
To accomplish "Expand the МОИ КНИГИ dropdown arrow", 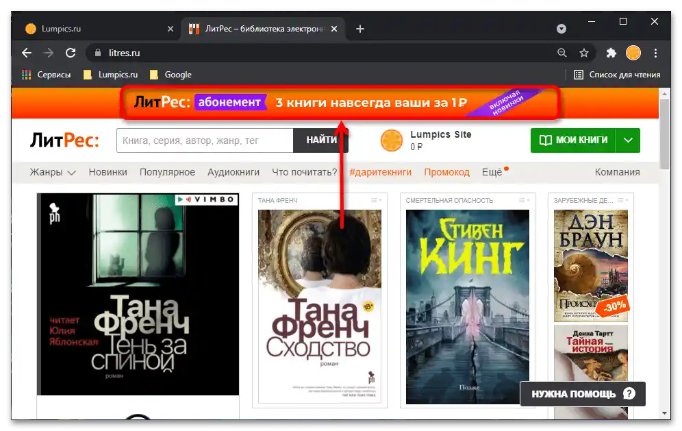I will point(628,140).
